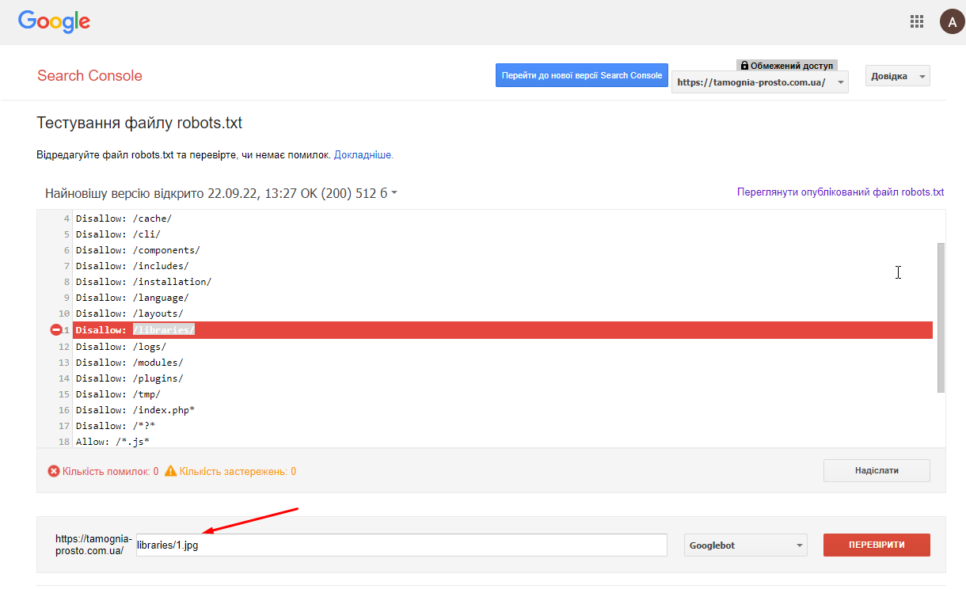
Task: Click line Disallow: /cli/
Action: tap(118, 234)
